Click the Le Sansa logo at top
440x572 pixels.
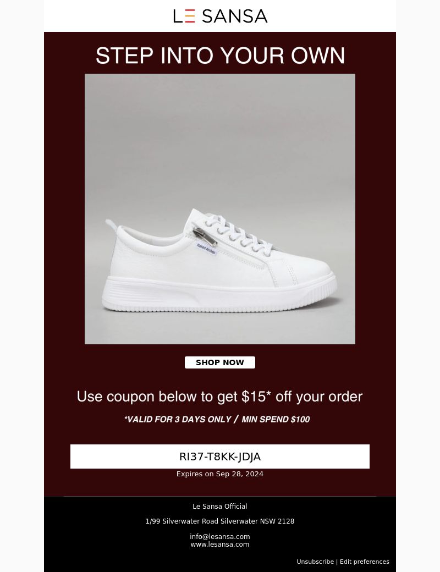pos(220,16)
